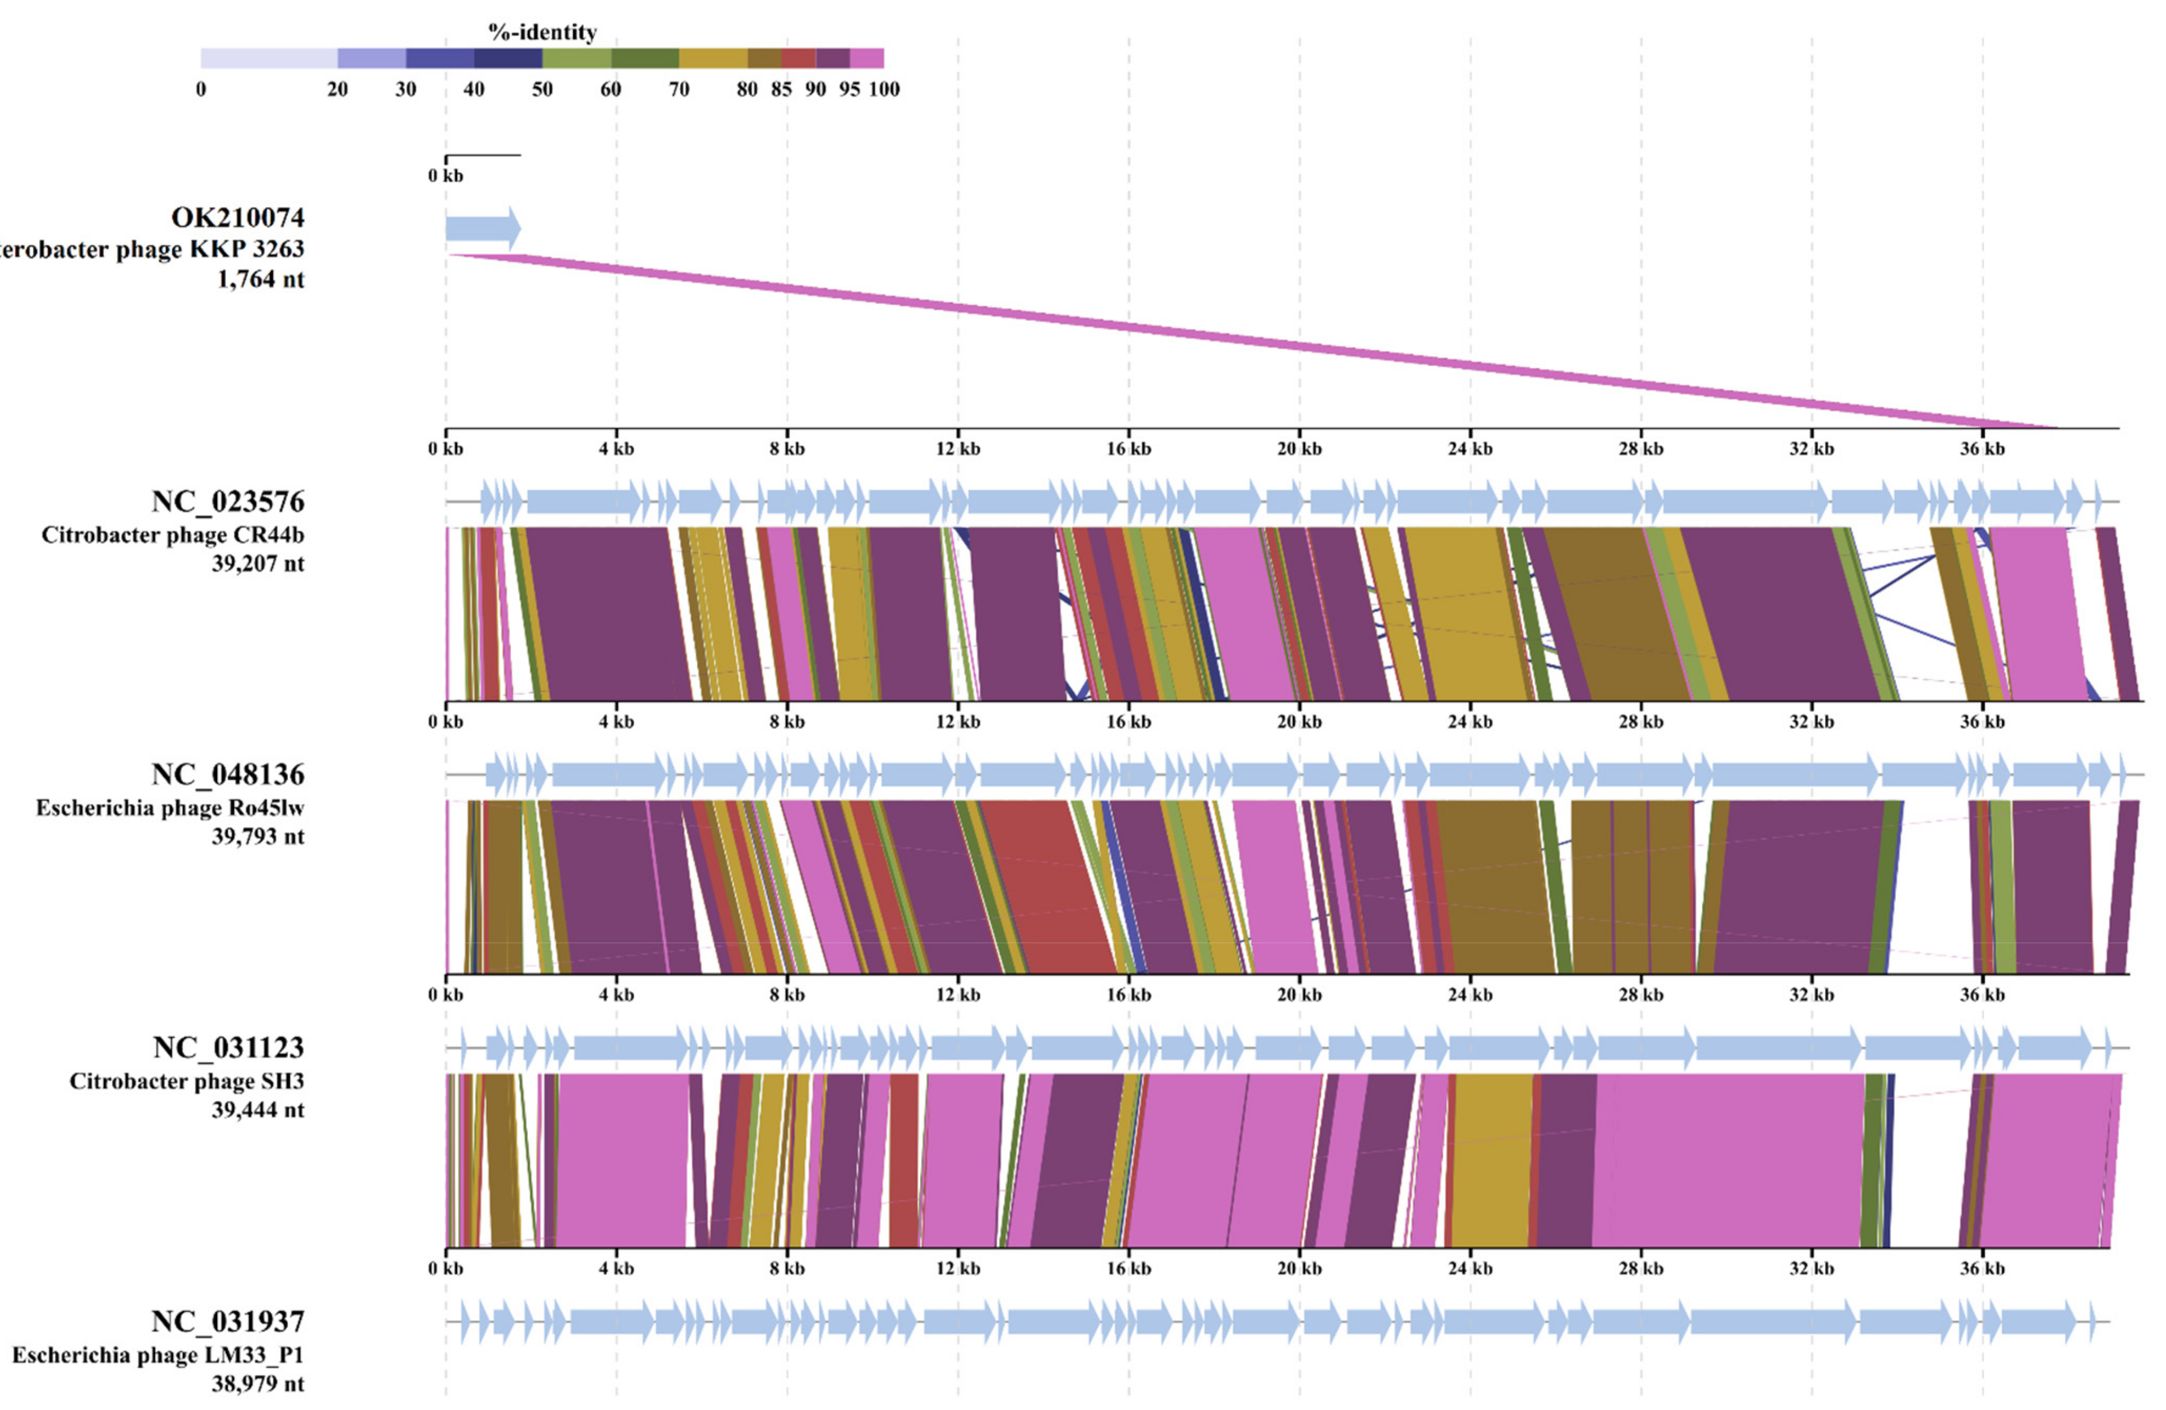
Task: Click the pink 95-100 identity swatch
Action: point(866,58)
